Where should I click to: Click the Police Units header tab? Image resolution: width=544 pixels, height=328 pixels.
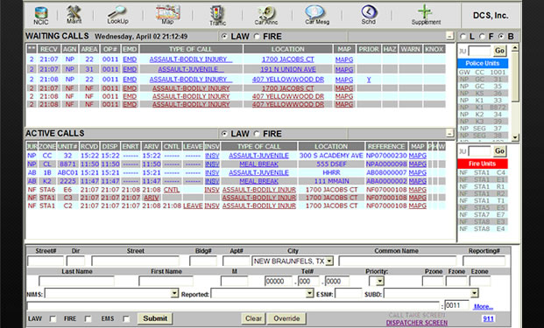[x=483, y=63]
